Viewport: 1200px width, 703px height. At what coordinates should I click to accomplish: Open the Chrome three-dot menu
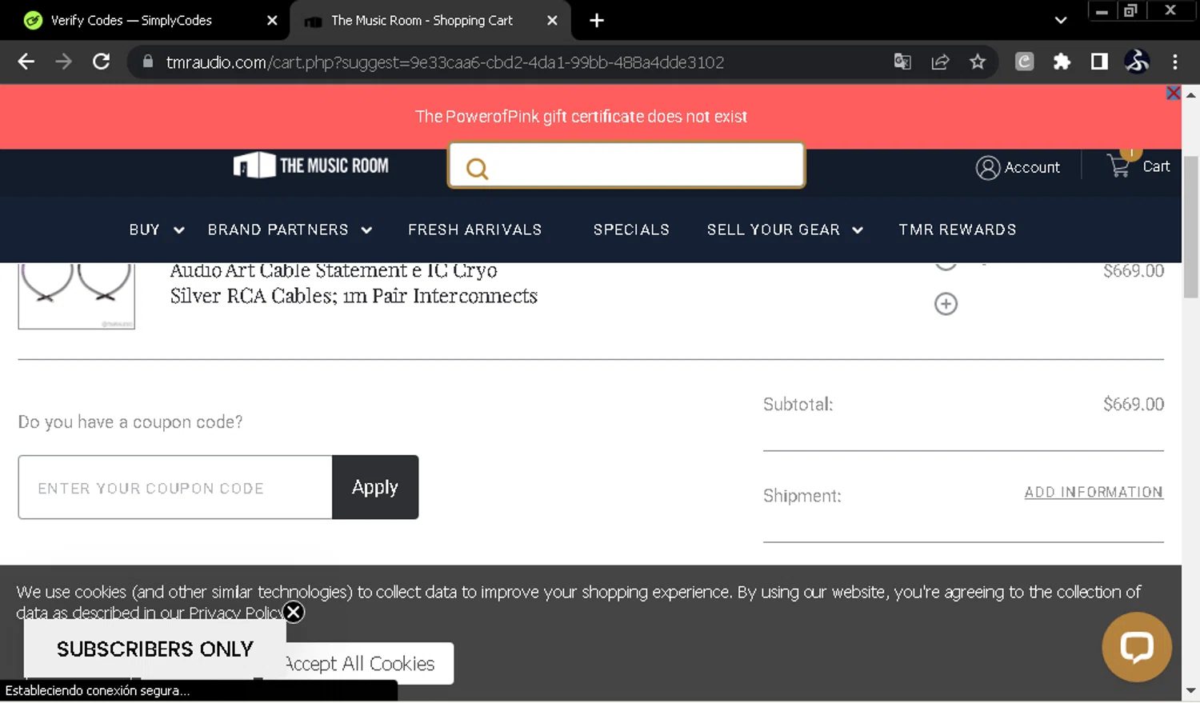[x=1174, y=62]
